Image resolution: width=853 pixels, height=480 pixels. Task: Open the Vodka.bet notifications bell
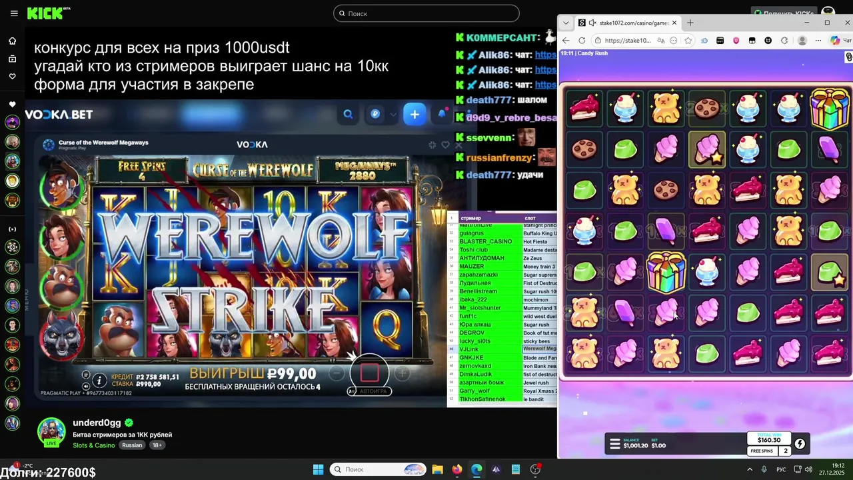[x=442, y=114]
